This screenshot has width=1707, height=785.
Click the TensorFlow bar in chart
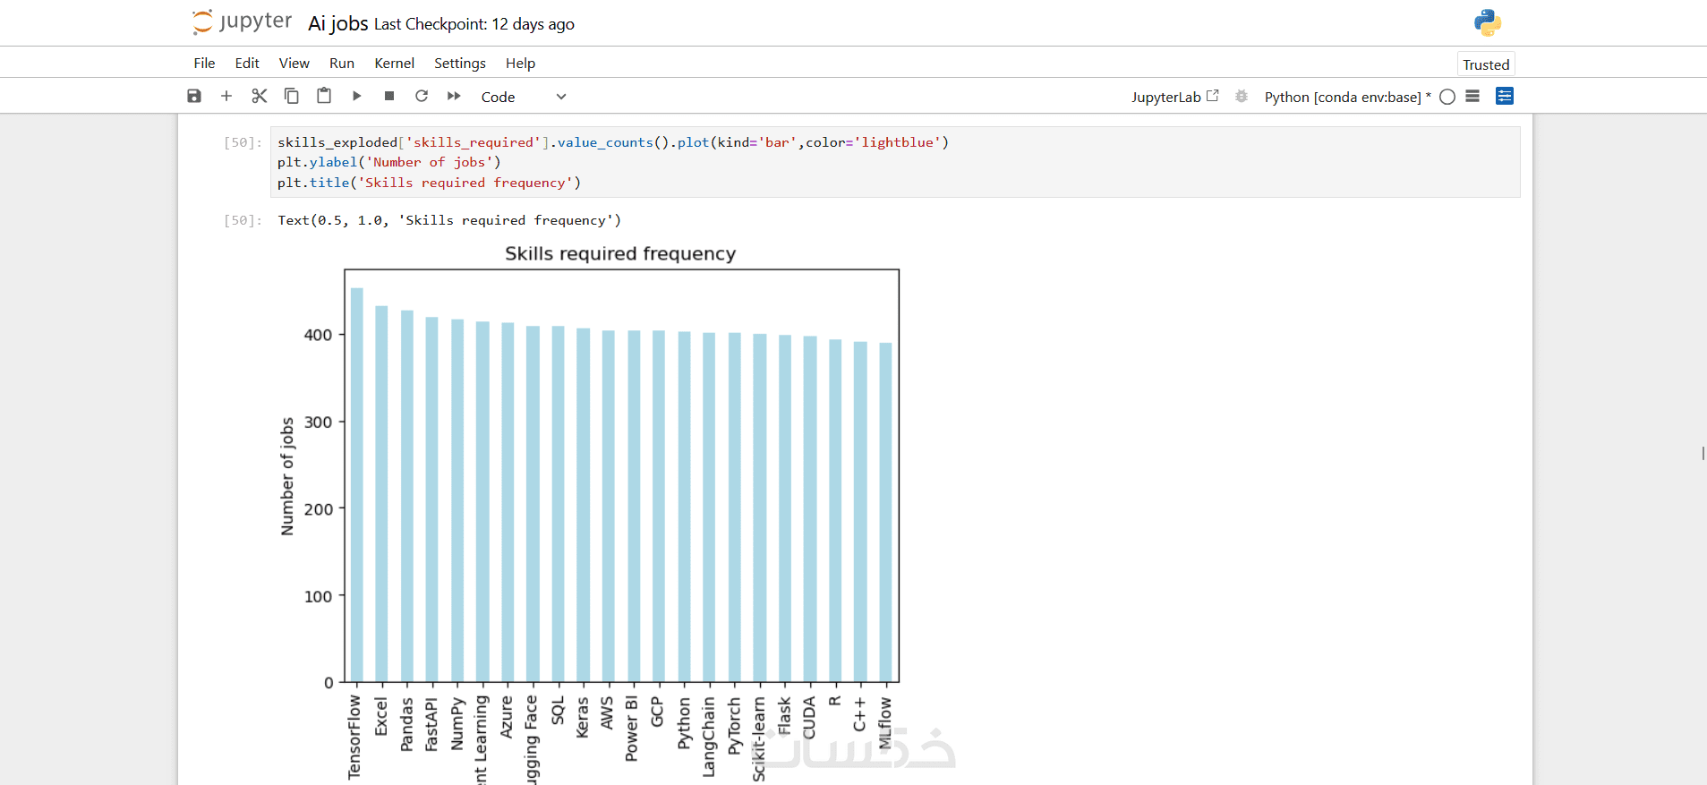pos(357,484)
